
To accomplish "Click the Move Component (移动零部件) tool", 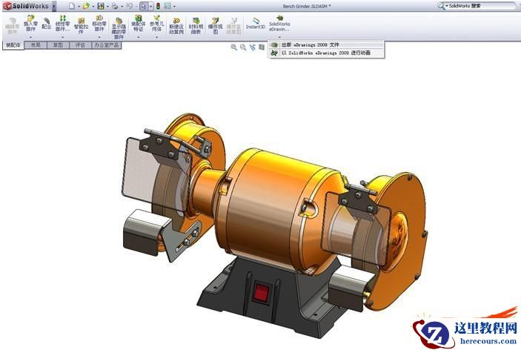I will [99, 24].
